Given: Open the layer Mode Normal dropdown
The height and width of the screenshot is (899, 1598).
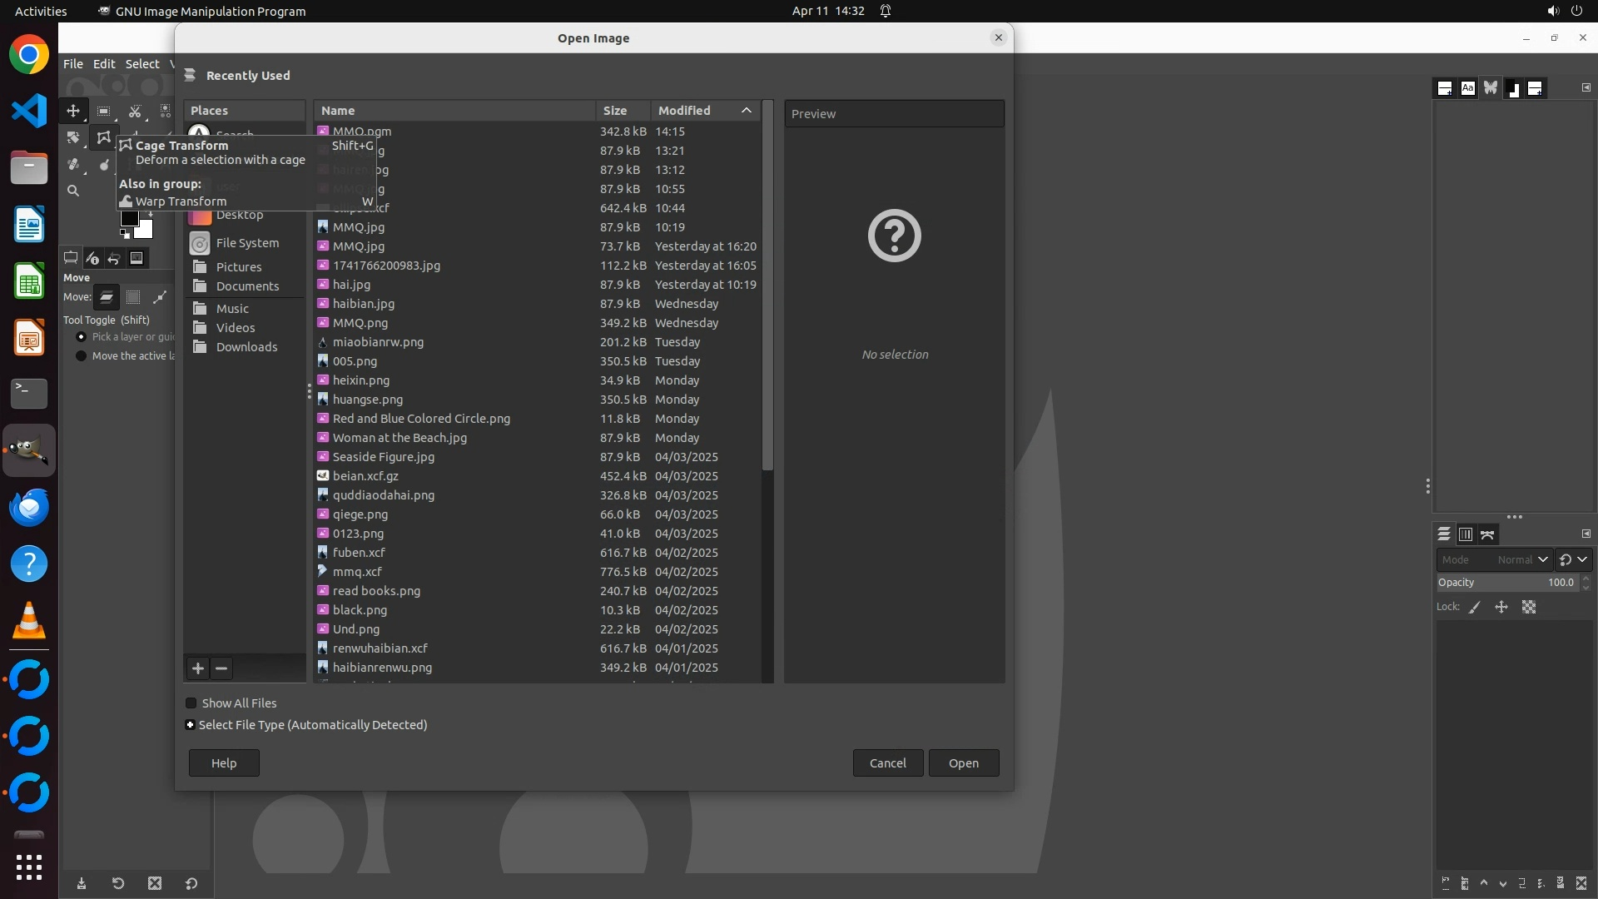Looking at the screenshot, I should [1495, 560].
